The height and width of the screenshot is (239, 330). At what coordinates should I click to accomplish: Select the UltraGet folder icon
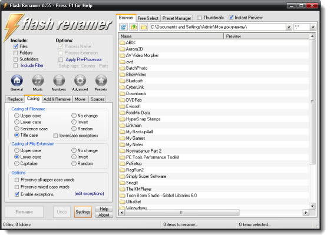tap(123, 202)
